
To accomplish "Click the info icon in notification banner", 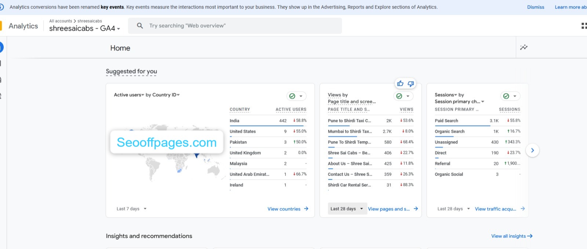I will (x=2, y=7).
